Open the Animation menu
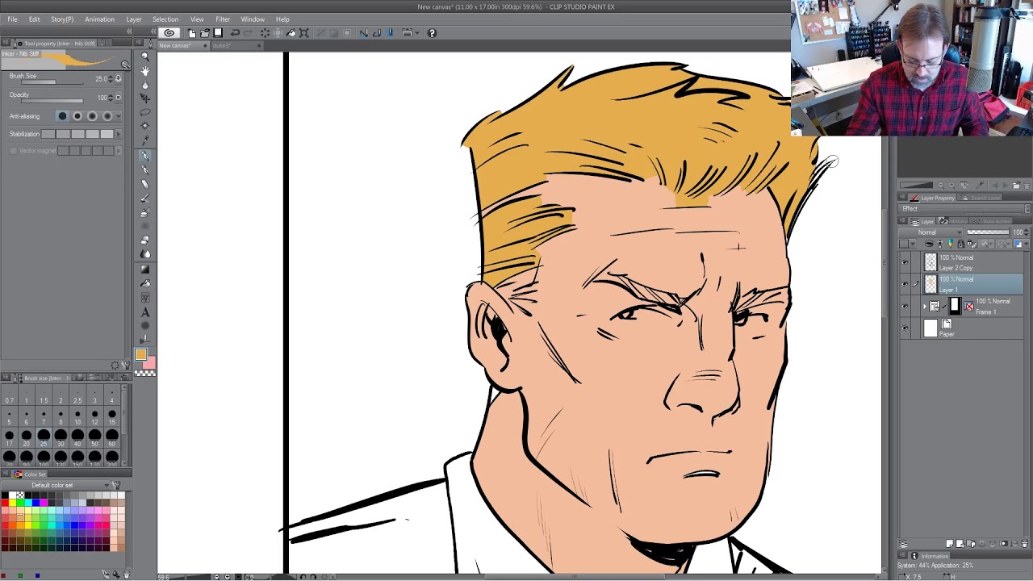The image size is (1033, 581). tap(99, 19)
